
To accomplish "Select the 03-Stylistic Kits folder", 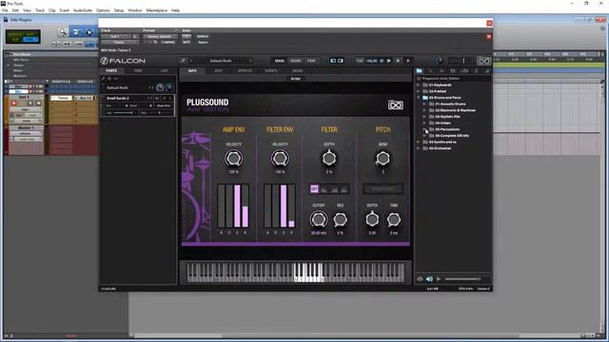I will (447, 117).
